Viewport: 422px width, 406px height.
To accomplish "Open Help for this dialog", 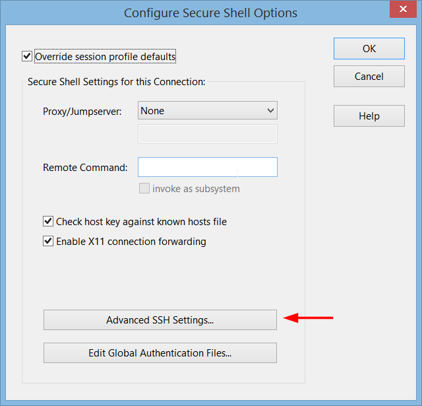I will [369, 116].
